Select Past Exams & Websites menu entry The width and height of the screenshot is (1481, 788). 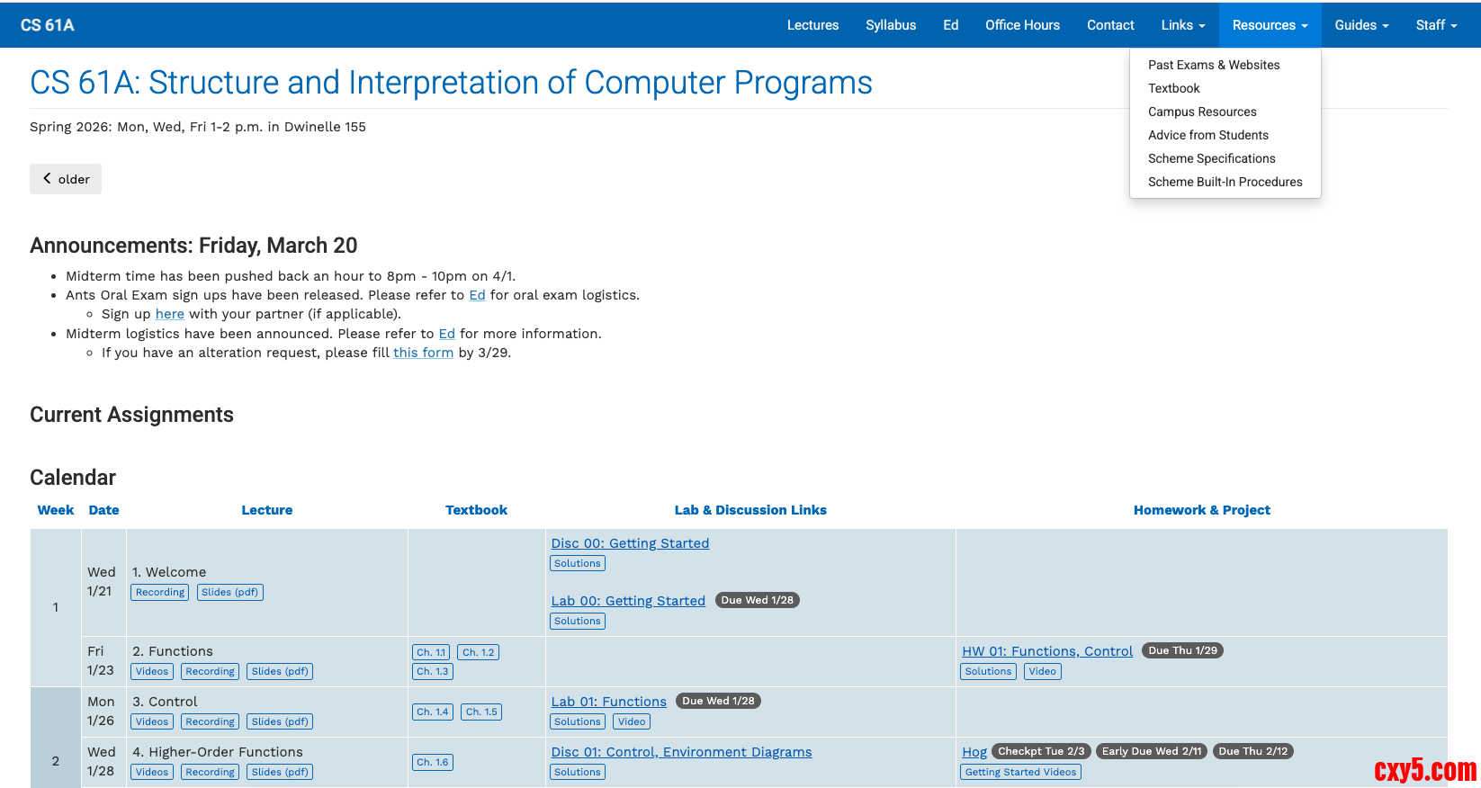(x=1213, y=65)
